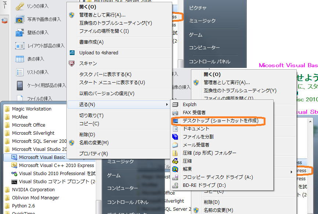318x214 pixels.
Task: Choose 書庫作成(A) from the context menu
Action: click(91, 42)
